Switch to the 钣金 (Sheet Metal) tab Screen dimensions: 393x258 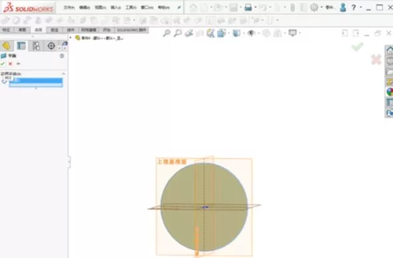pyautogui.click(x=55, y=30)
